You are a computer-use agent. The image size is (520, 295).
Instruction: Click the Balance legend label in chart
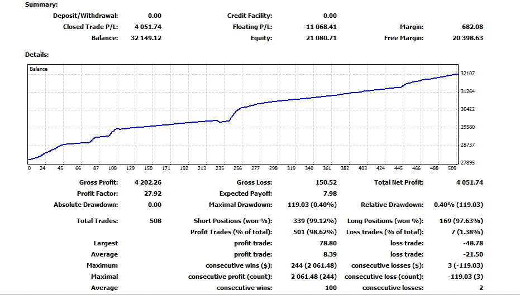(x=39, y=69)
